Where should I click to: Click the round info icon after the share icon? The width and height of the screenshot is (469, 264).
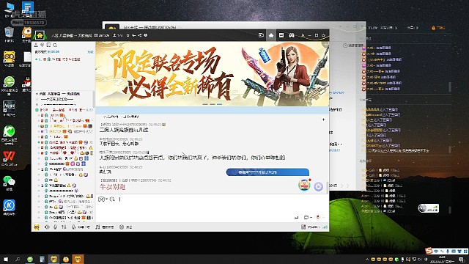[x=145, y=35]
